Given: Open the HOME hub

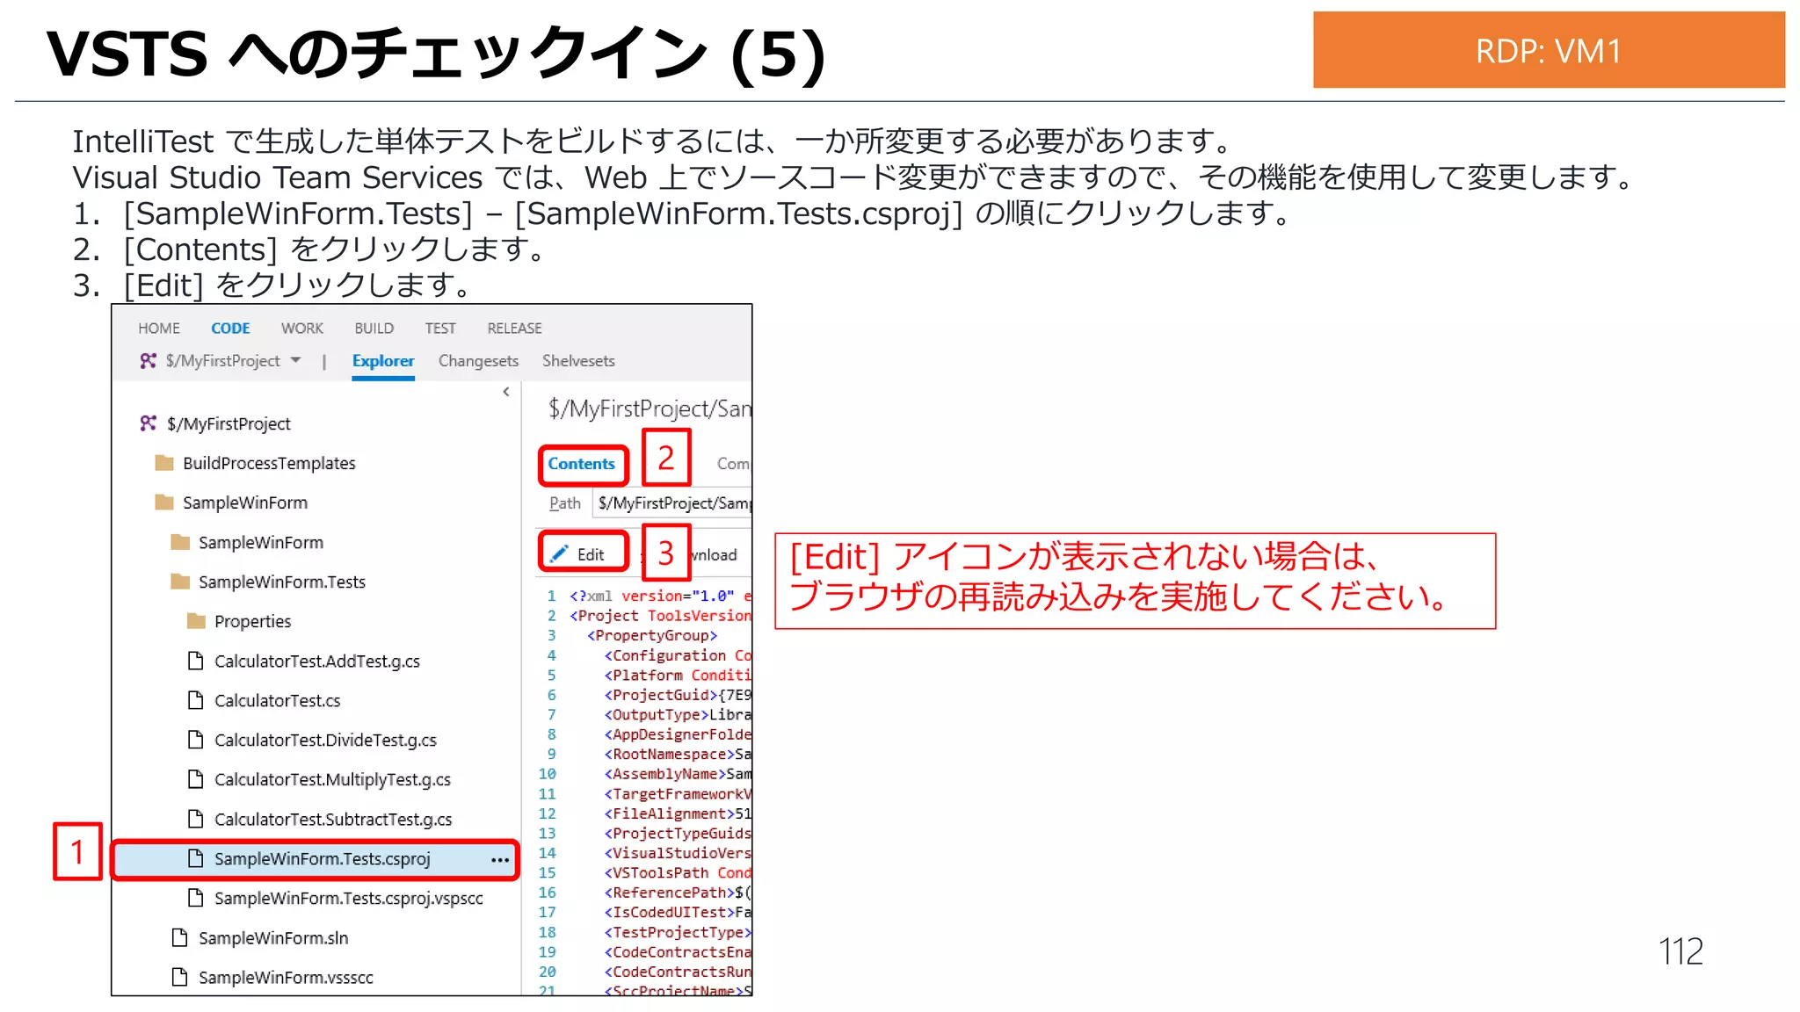Looking at the screenshot, I should pyautogui.click(x=159, y=329).
